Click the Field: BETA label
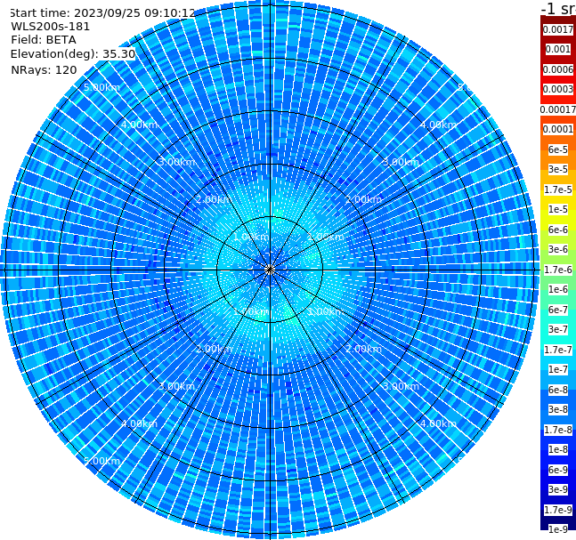 pos(44,40)
